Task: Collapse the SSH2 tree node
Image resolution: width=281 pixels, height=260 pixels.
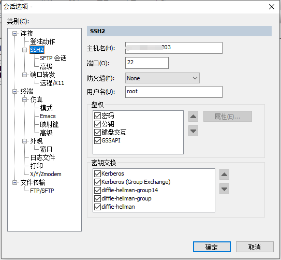Action: [x=24, y=50]
